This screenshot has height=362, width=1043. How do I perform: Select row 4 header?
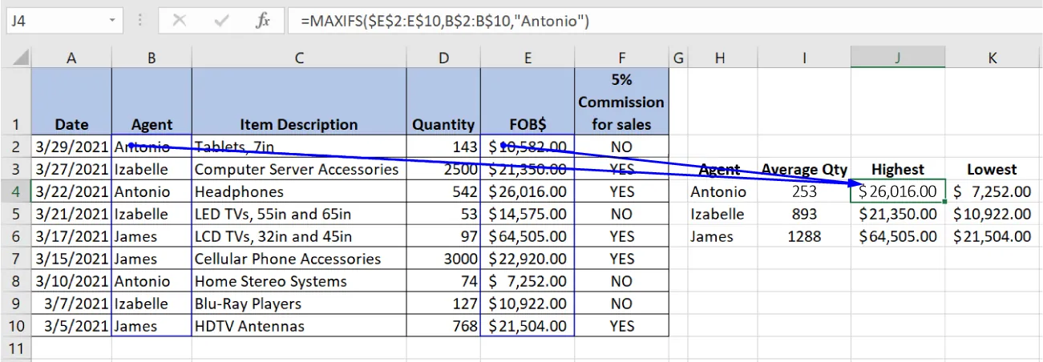(x=16, y=192)
